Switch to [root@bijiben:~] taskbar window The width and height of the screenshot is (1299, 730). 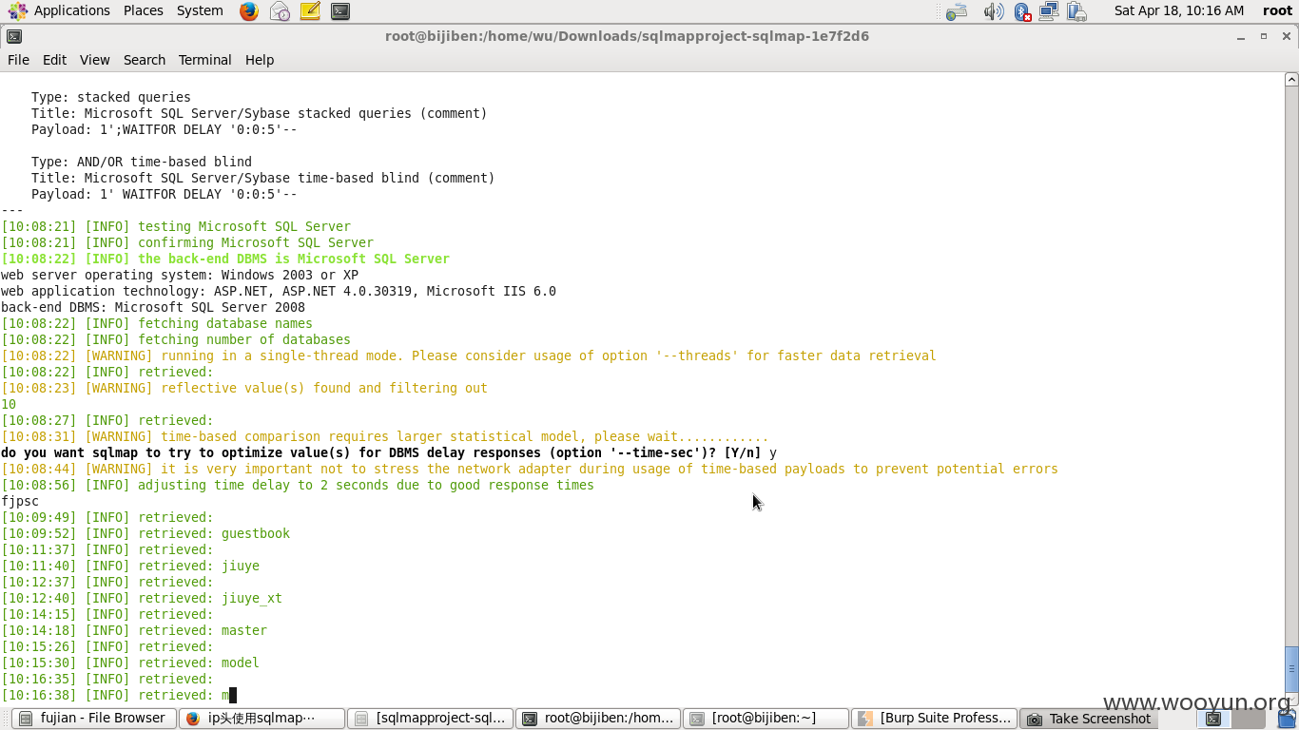(766, 719)
